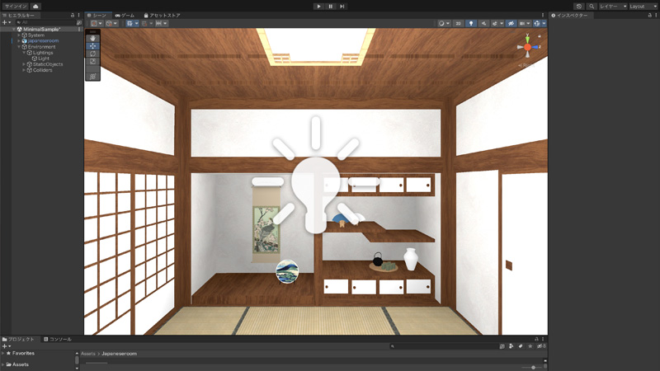Viewport: 660px width, 371px height.
Task: Open the custom editor tools icon
Action: (x=92, y=76)
